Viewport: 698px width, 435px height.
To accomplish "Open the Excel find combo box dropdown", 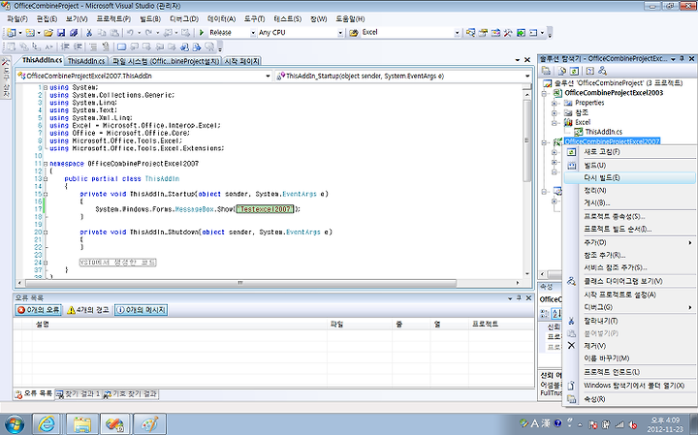I will click(x=457, y=33).
